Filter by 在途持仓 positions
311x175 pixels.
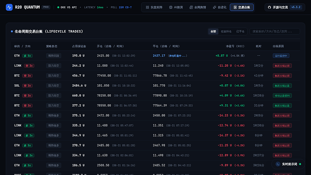[x=226, y=32]
